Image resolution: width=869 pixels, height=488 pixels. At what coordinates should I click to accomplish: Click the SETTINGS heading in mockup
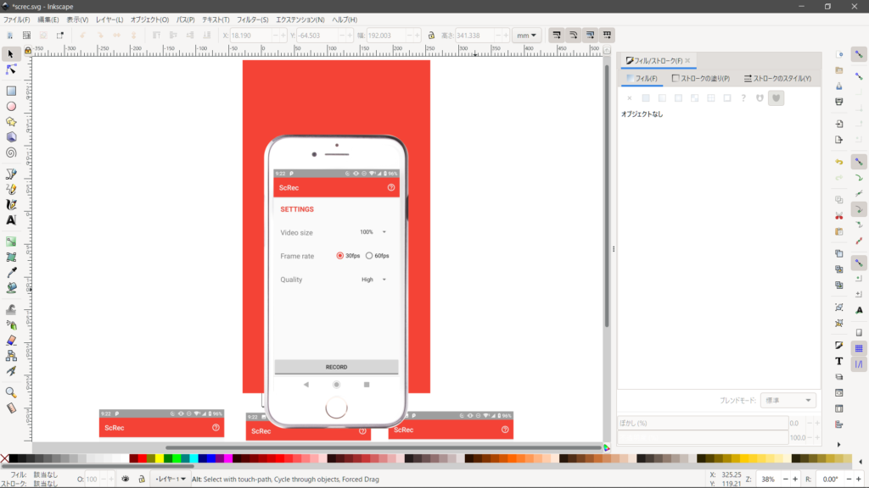click(x=297, y=209)
